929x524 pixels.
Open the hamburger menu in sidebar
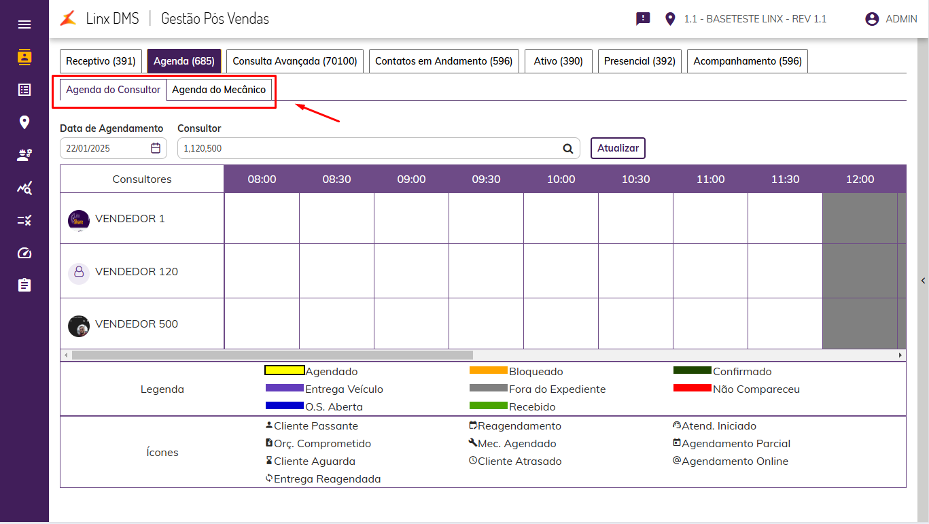[x=24, y=24]
